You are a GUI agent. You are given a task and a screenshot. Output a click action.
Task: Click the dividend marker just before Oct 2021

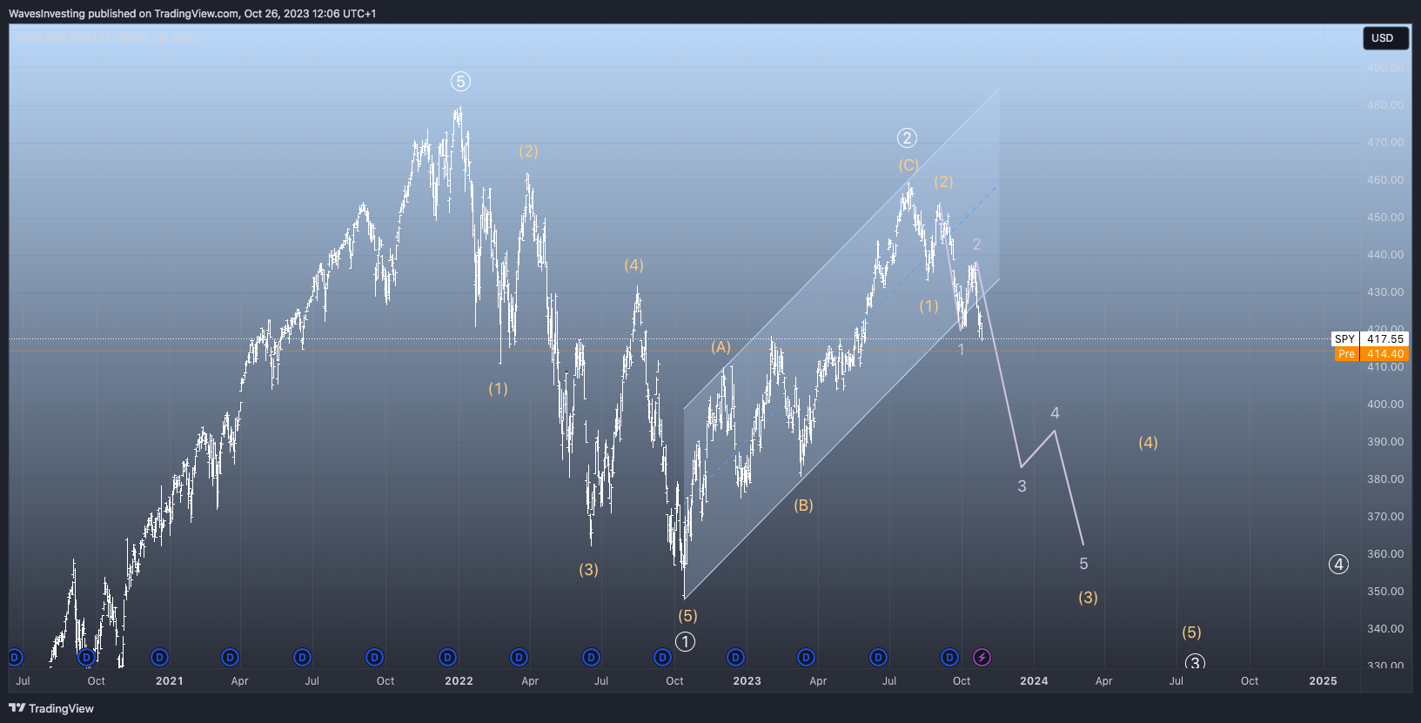[x=374, y=657]
